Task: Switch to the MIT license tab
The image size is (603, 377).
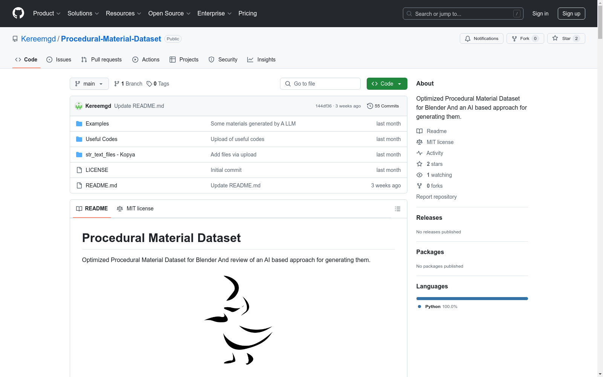Action: (x=135, y=208)
